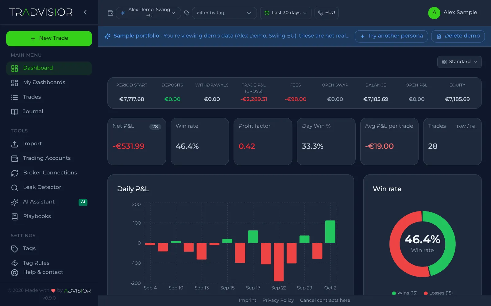Click the Cancel contracts here link

coord(325,300)
